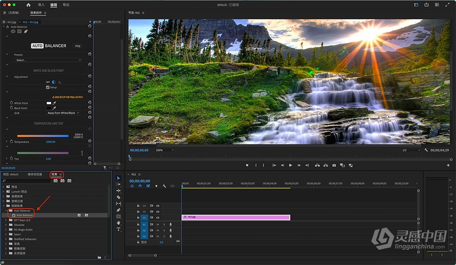Toggle V2 track output eye
Viewport: 456px width, 265px height.
[x=158, y=211]
